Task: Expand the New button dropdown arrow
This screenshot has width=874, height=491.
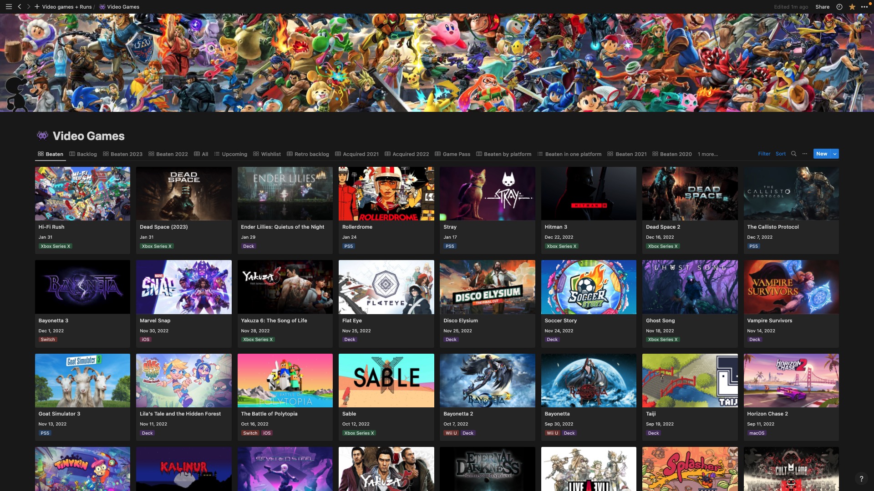Action: (x=835, y=154)
